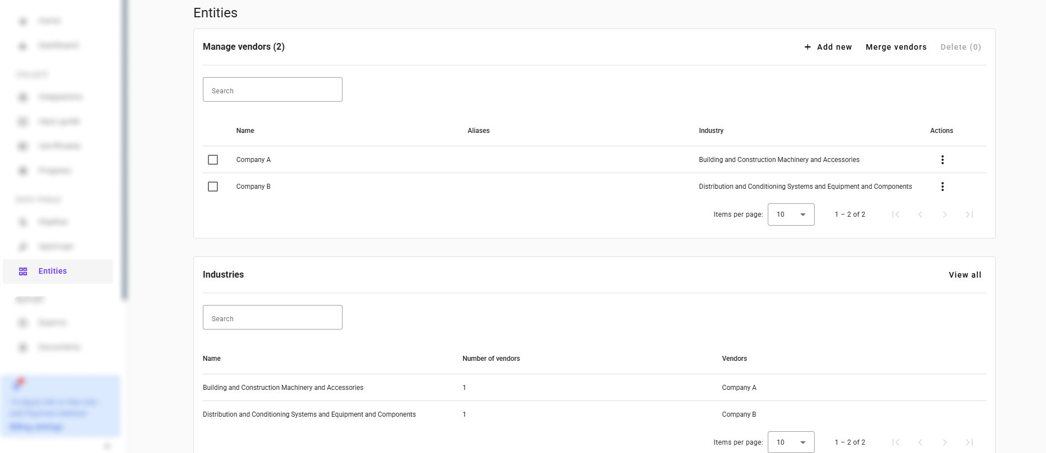Click the vendors Name column header

[245, 131]
